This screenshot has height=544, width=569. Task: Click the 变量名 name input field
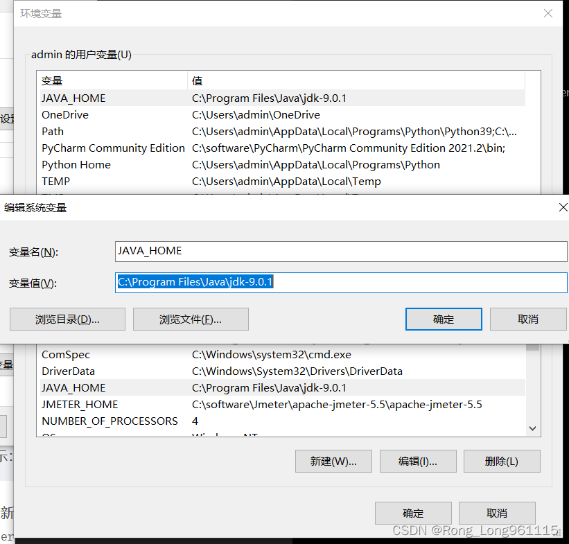(x=341, y=251)
